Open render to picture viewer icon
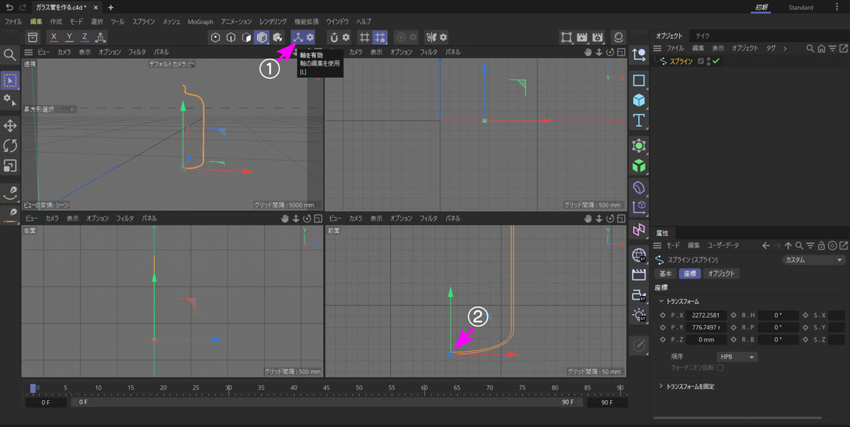The height and width of the screenshot is (427, 850). pyautogui.click(x=582, y=37)
